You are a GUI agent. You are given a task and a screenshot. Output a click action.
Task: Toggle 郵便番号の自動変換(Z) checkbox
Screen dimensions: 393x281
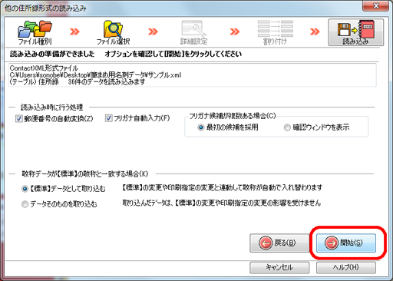click(19, 118)
